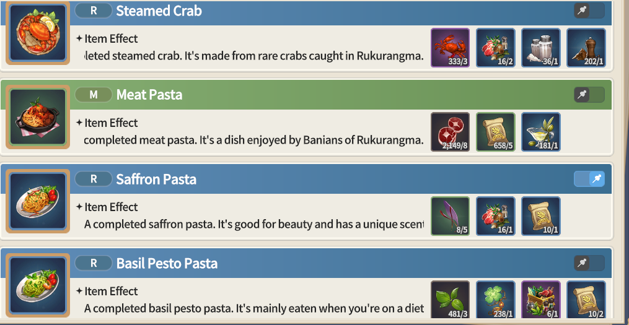Select the raw meat ingredient of Meat Pasta
Image resolution: width=629 pixels, height=325 pixels.
(450, 132)
